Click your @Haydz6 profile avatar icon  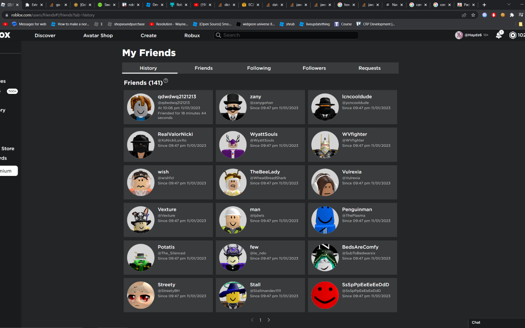459,35
